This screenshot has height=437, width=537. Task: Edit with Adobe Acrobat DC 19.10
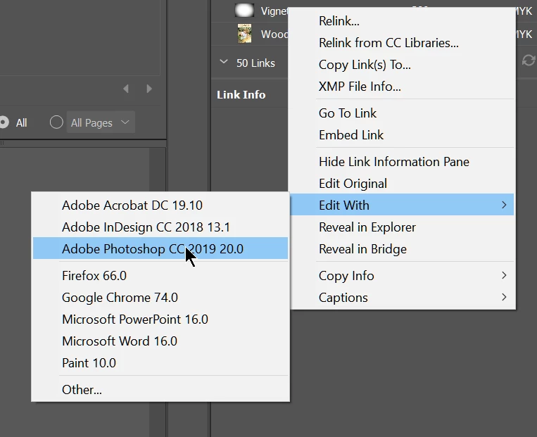(x=160, y=205)
